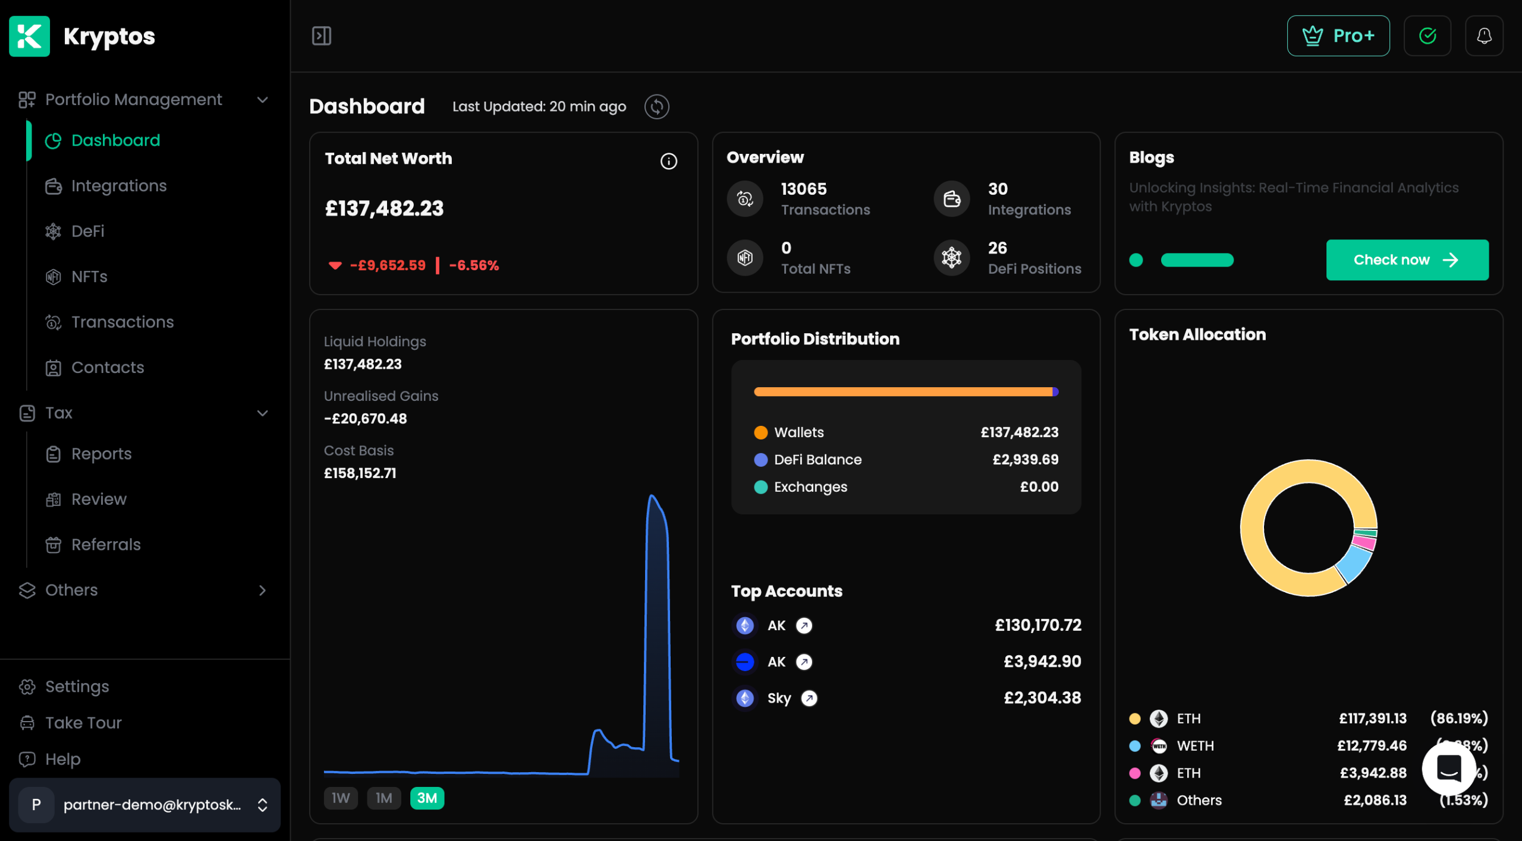Viewport: 1522px width, 841px height.
Task: Collapse the Tax section chevron
Action: [262, 413]
